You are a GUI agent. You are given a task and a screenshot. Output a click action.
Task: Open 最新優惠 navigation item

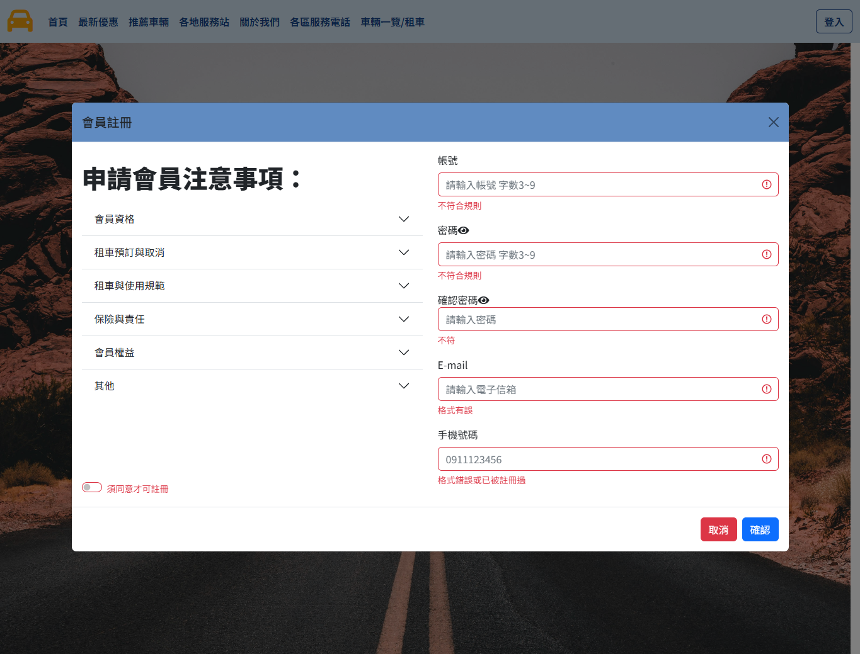(98, 22)
